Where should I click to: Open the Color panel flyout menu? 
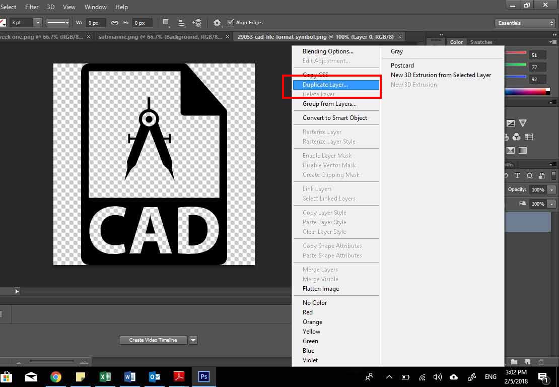[552, 42]
